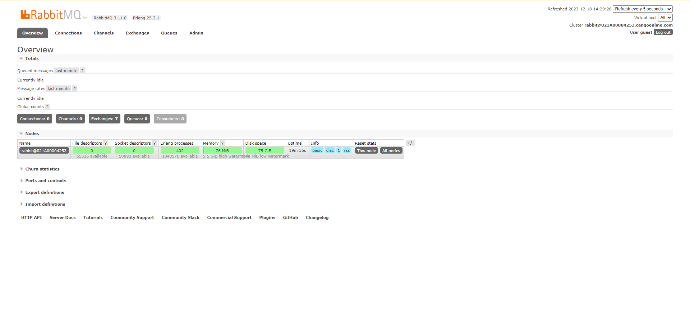This screenshot has height=323, width=690.
Task: Open help for Global counts
Action: (47, 107)
